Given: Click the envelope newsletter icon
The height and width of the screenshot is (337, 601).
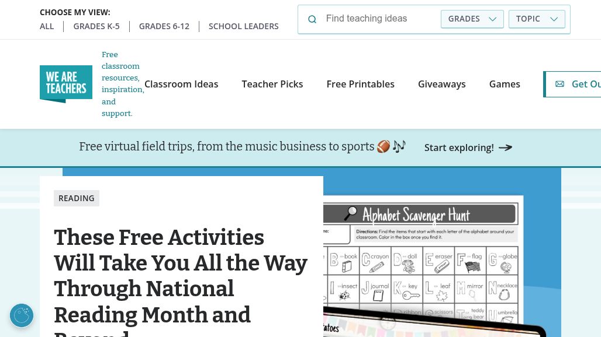Looking at the screenshot, I should click(x=559, y=84).
